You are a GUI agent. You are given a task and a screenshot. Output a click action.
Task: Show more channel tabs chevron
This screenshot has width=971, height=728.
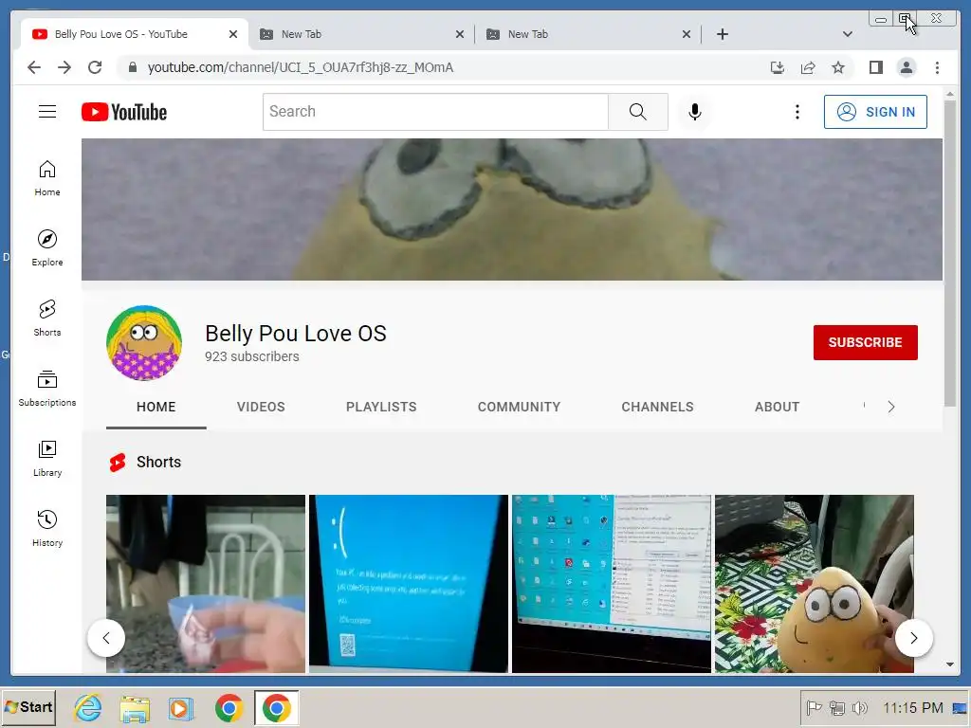click(890, 407)
